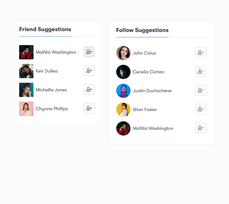Select the Friend Suggestions heading
This screenshot has height=204, width=229.
(45, 29)
